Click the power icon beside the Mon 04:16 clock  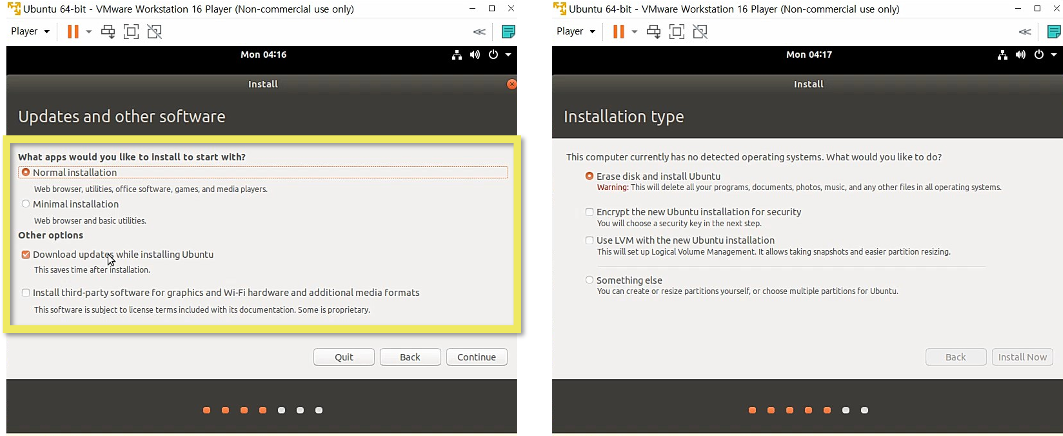tap(493, 54)
